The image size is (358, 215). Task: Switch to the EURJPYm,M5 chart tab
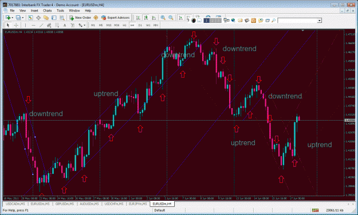(x=137, y=204)
